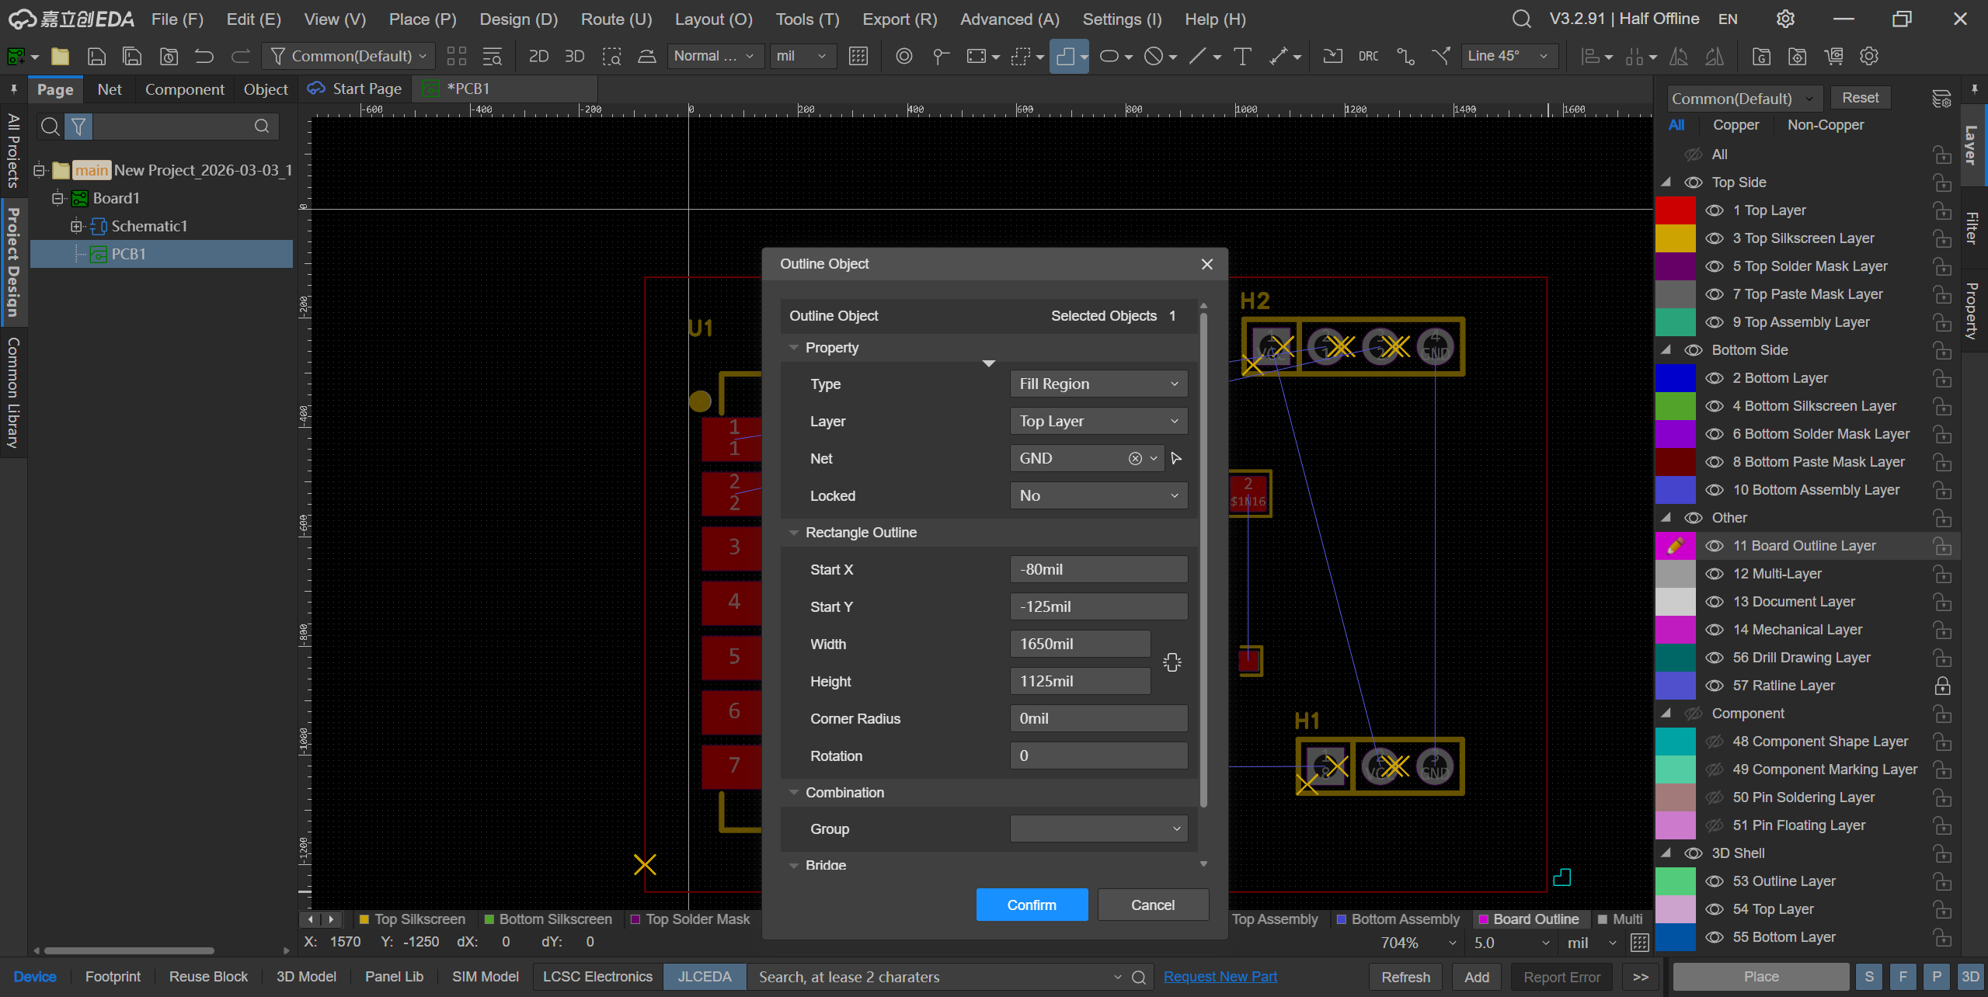Switch to 3D view mode

coord(574,56)
